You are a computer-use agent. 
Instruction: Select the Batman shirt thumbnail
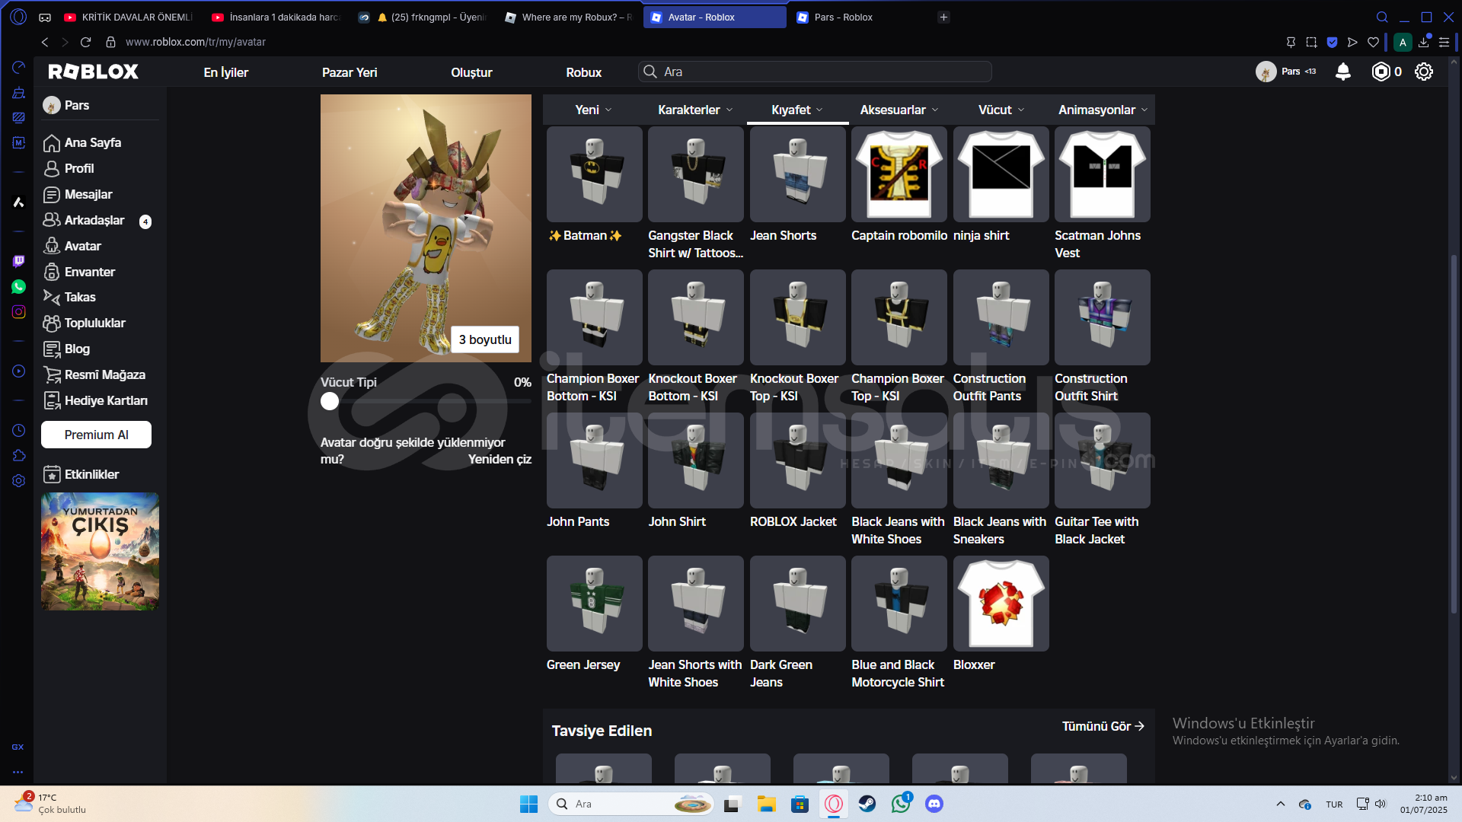tap(594, 174)
